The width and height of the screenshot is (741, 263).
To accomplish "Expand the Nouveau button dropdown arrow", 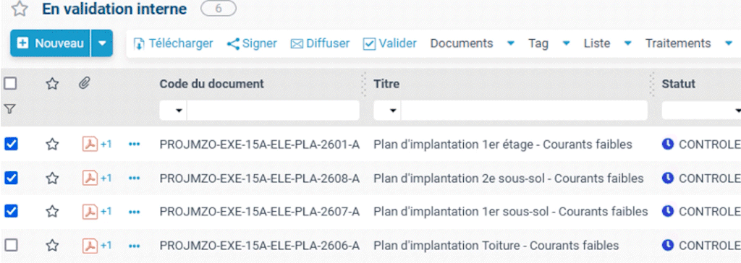I will pos(102,43).
